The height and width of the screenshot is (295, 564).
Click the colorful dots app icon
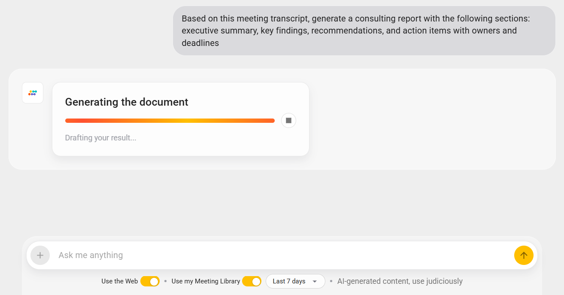coord(32,92)
